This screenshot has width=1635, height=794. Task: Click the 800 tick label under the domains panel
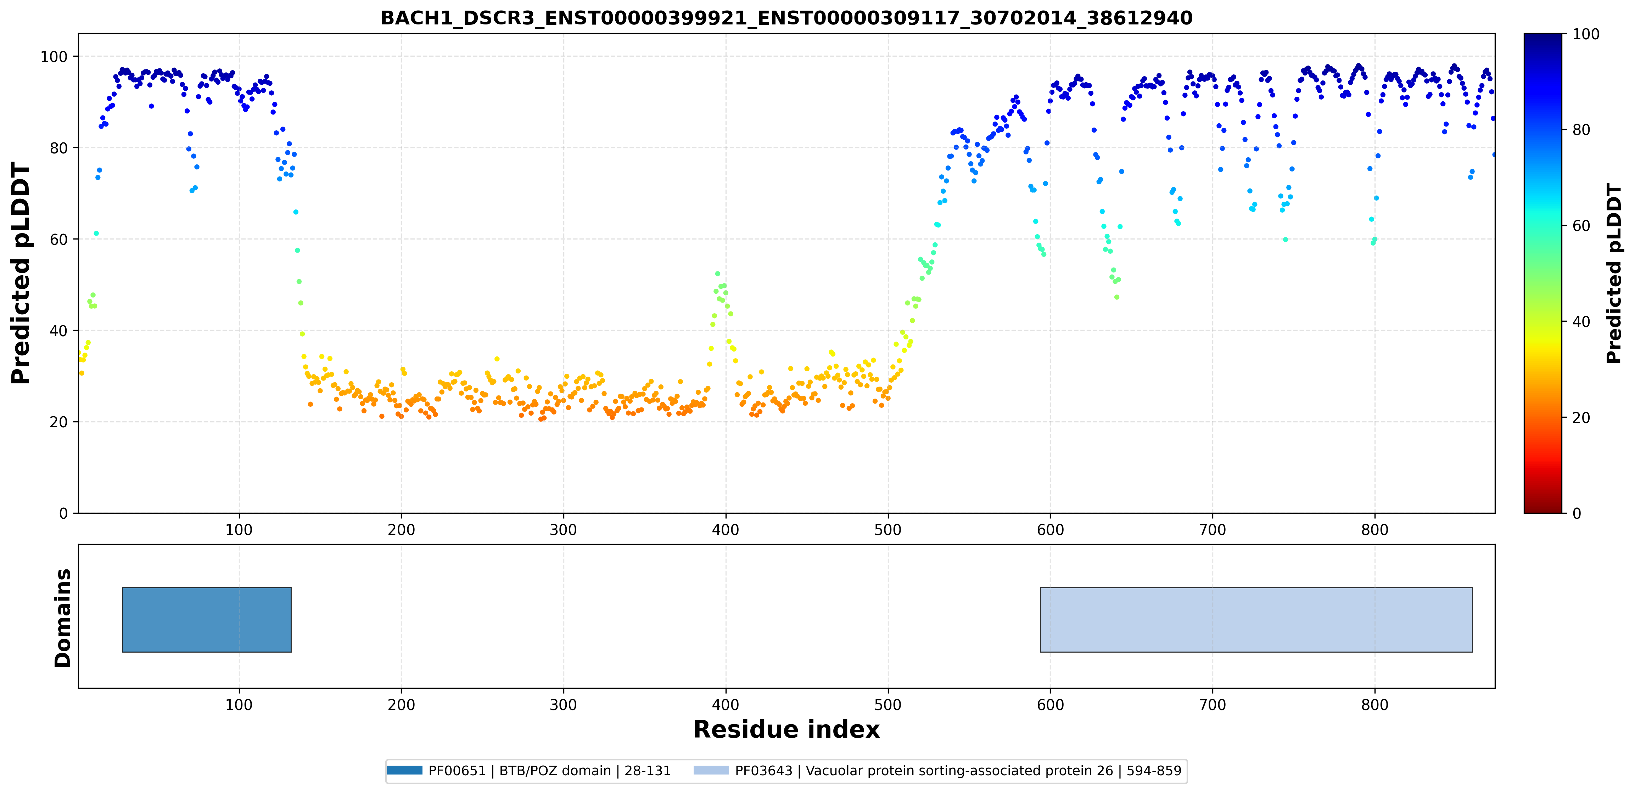click(1375, 704)
